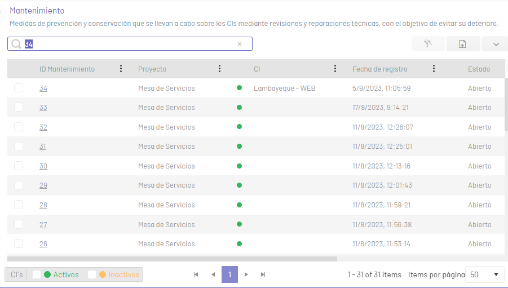The image size is (508, 288).
Task: Tick the checkbox for maintenance row 34
Action: 19,88
